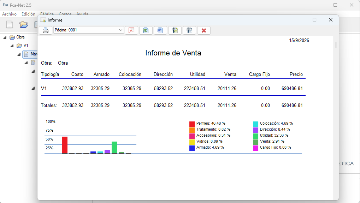Screen dimensions: 360x203
Task: Click the orange Tratamiento legend swatch
Action: pyautogui.click(x=192, y=130)
